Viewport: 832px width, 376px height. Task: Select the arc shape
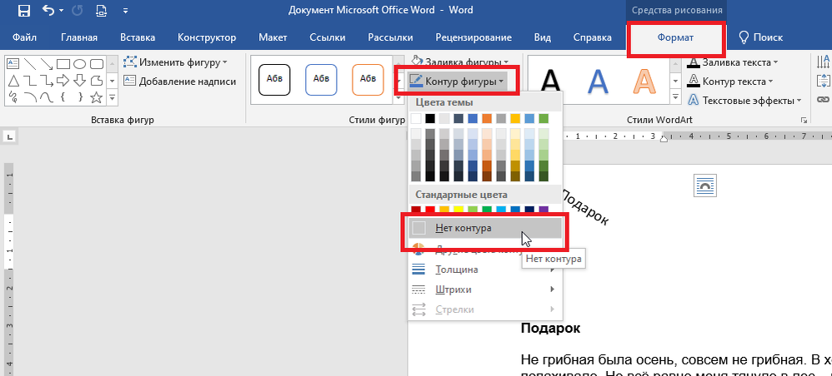[30, 97]
